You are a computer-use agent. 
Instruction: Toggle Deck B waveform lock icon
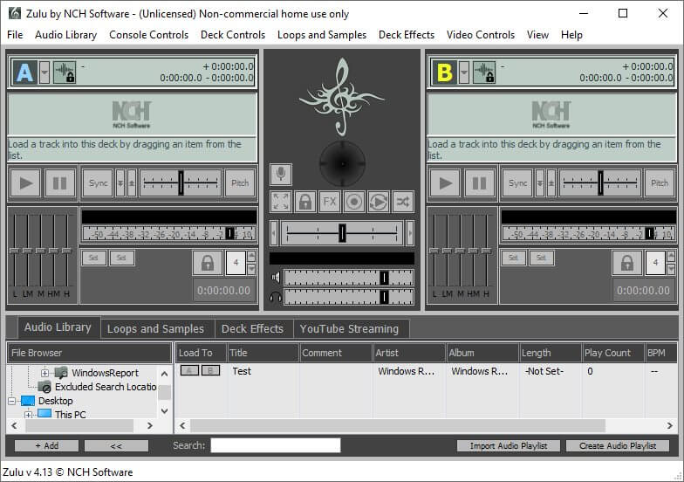tap(484, 72)
